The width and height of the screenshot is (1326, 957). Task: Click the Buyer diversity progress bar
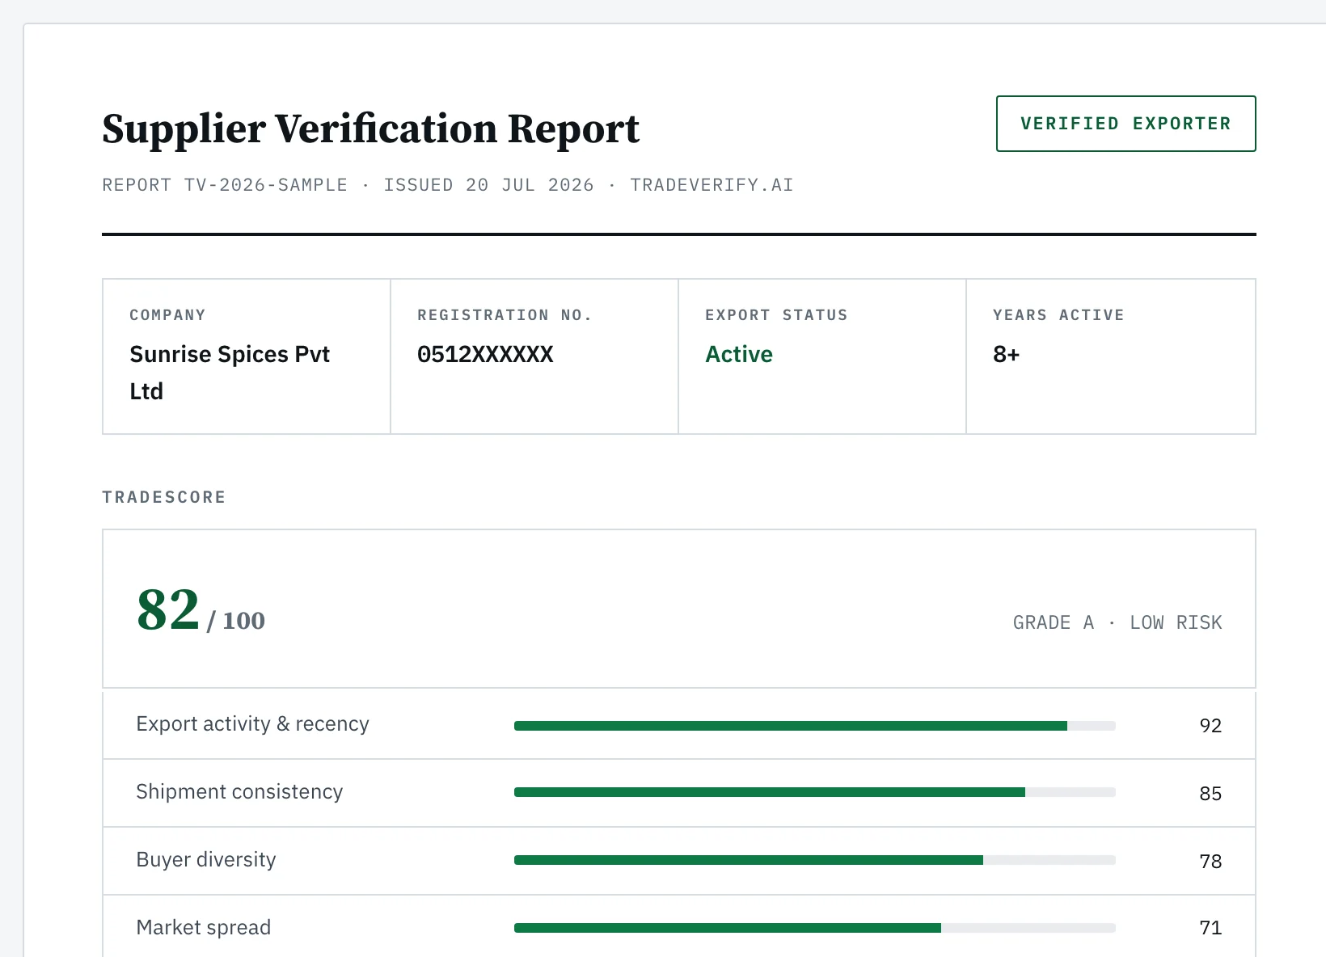point(815,860)
